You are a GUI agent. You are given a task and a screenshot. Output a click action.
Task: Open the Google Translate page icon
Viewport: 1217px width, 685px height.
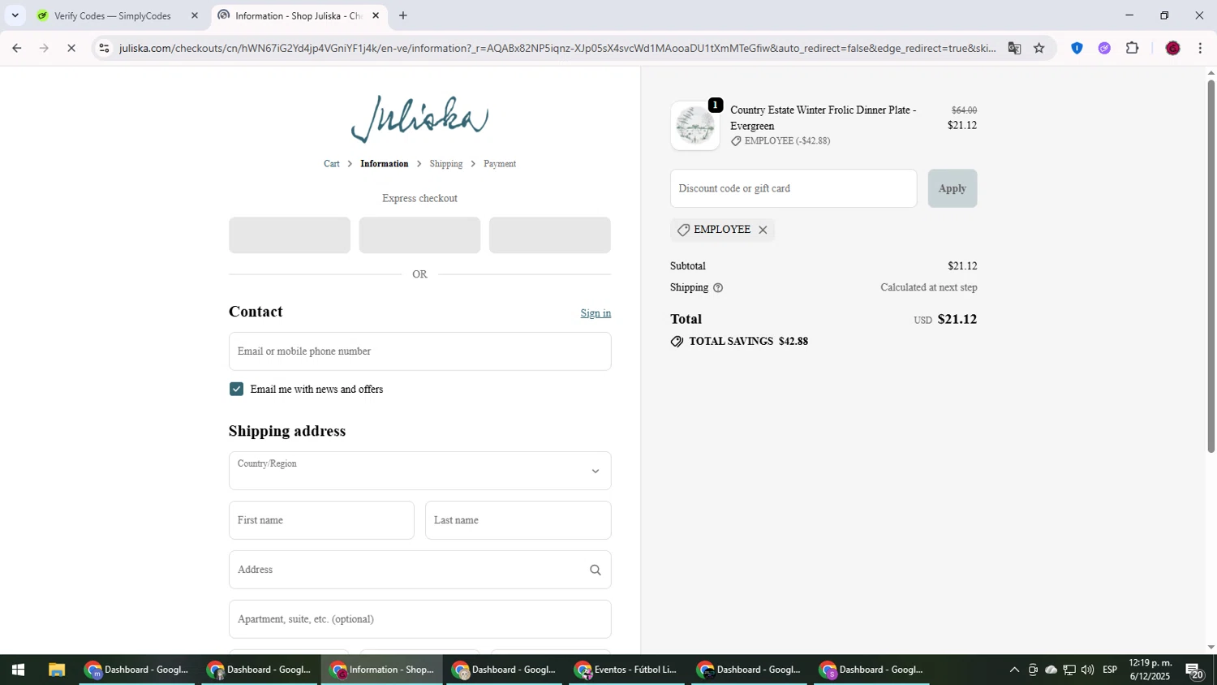pos(1014,48)
